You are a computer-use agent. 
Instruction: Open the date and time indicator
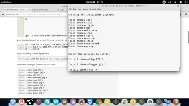point(94,2)
